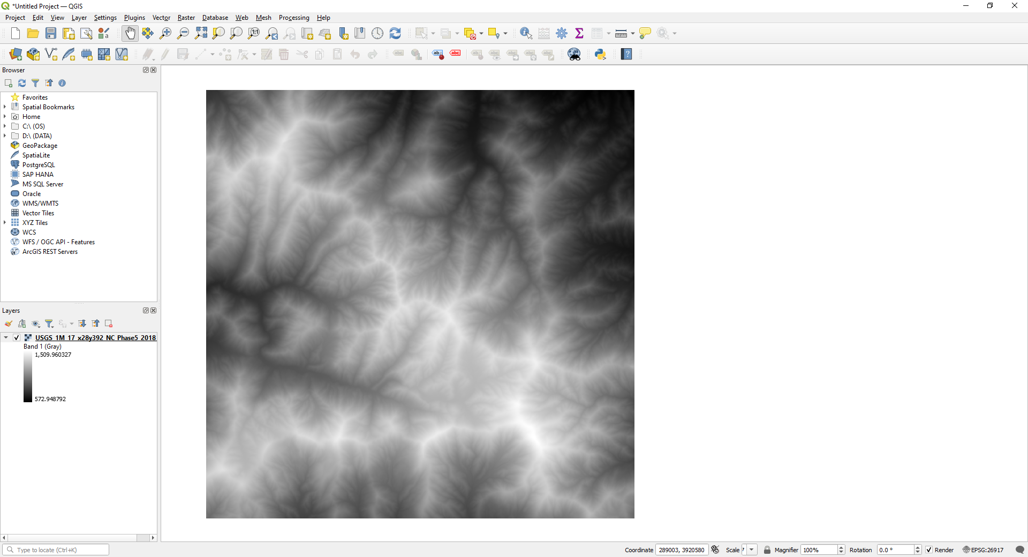Refresh the Browser panel
Viewport: 1028px width, 557px height.
coord(22,83)
